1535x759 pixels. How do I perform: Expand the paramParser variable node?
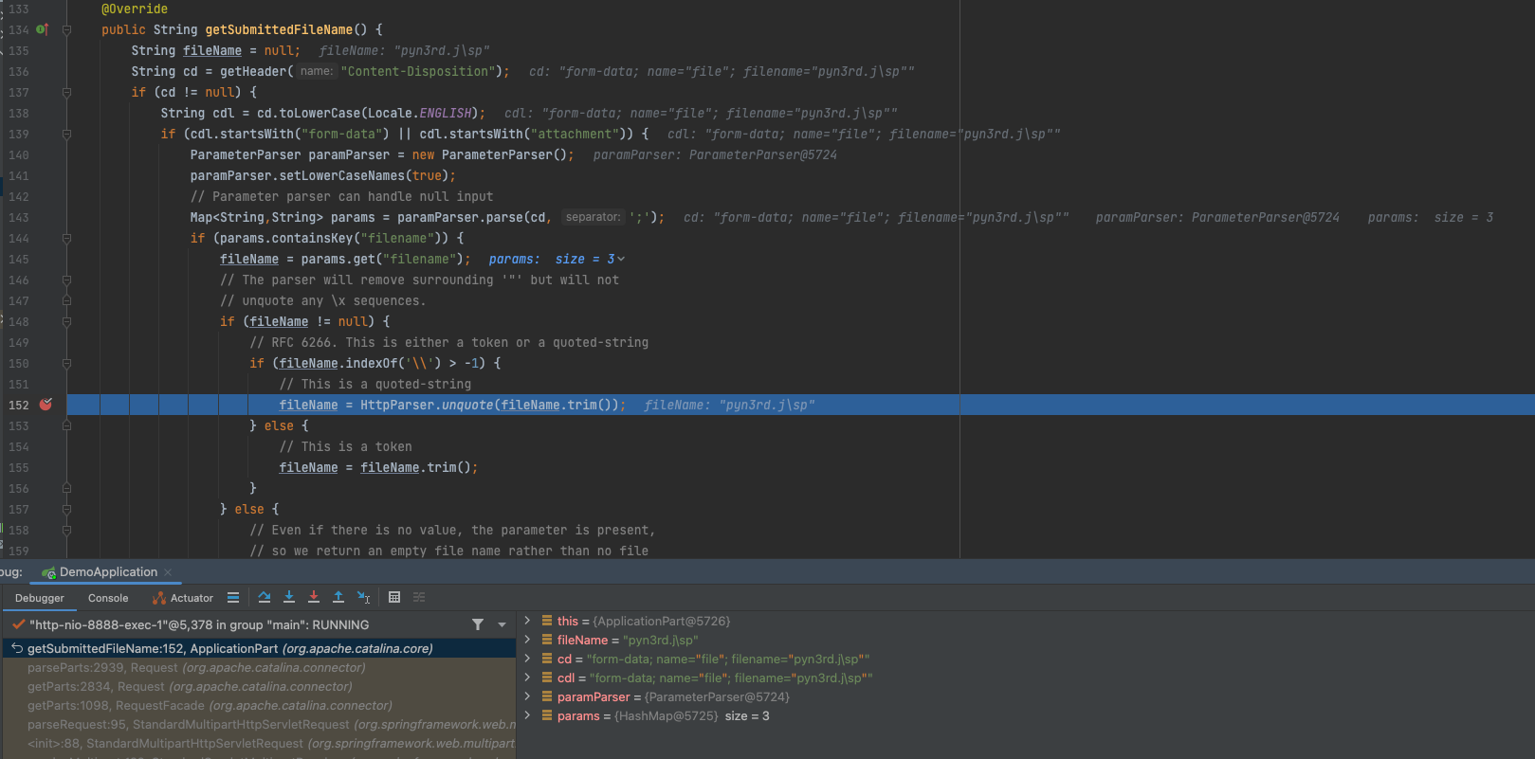click(x=528, y=696)
